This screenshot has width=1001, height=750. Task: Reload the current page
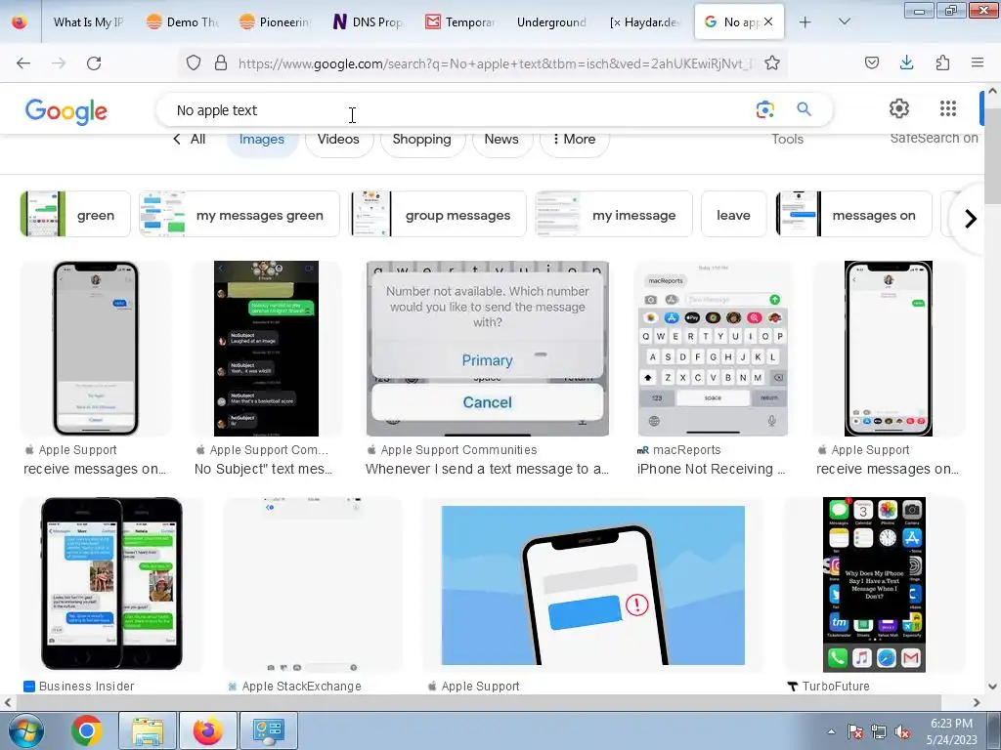pyautogui.click(x=94, y=62)
